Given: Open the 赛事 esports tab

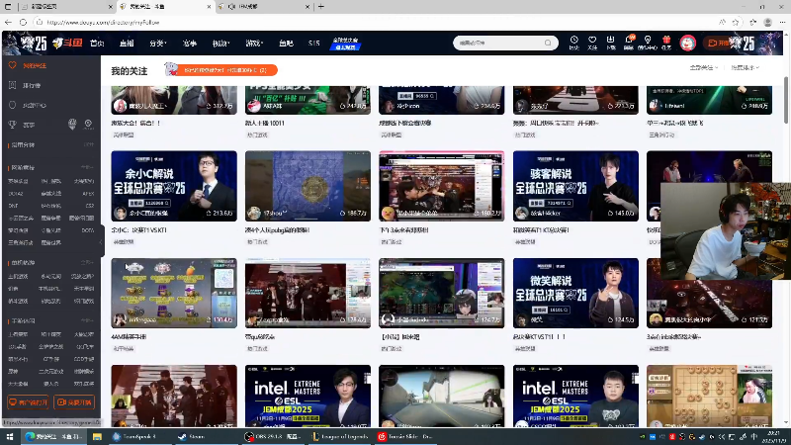Looking at the screenshot, I should pyautogui.click(x=189, y=44).
